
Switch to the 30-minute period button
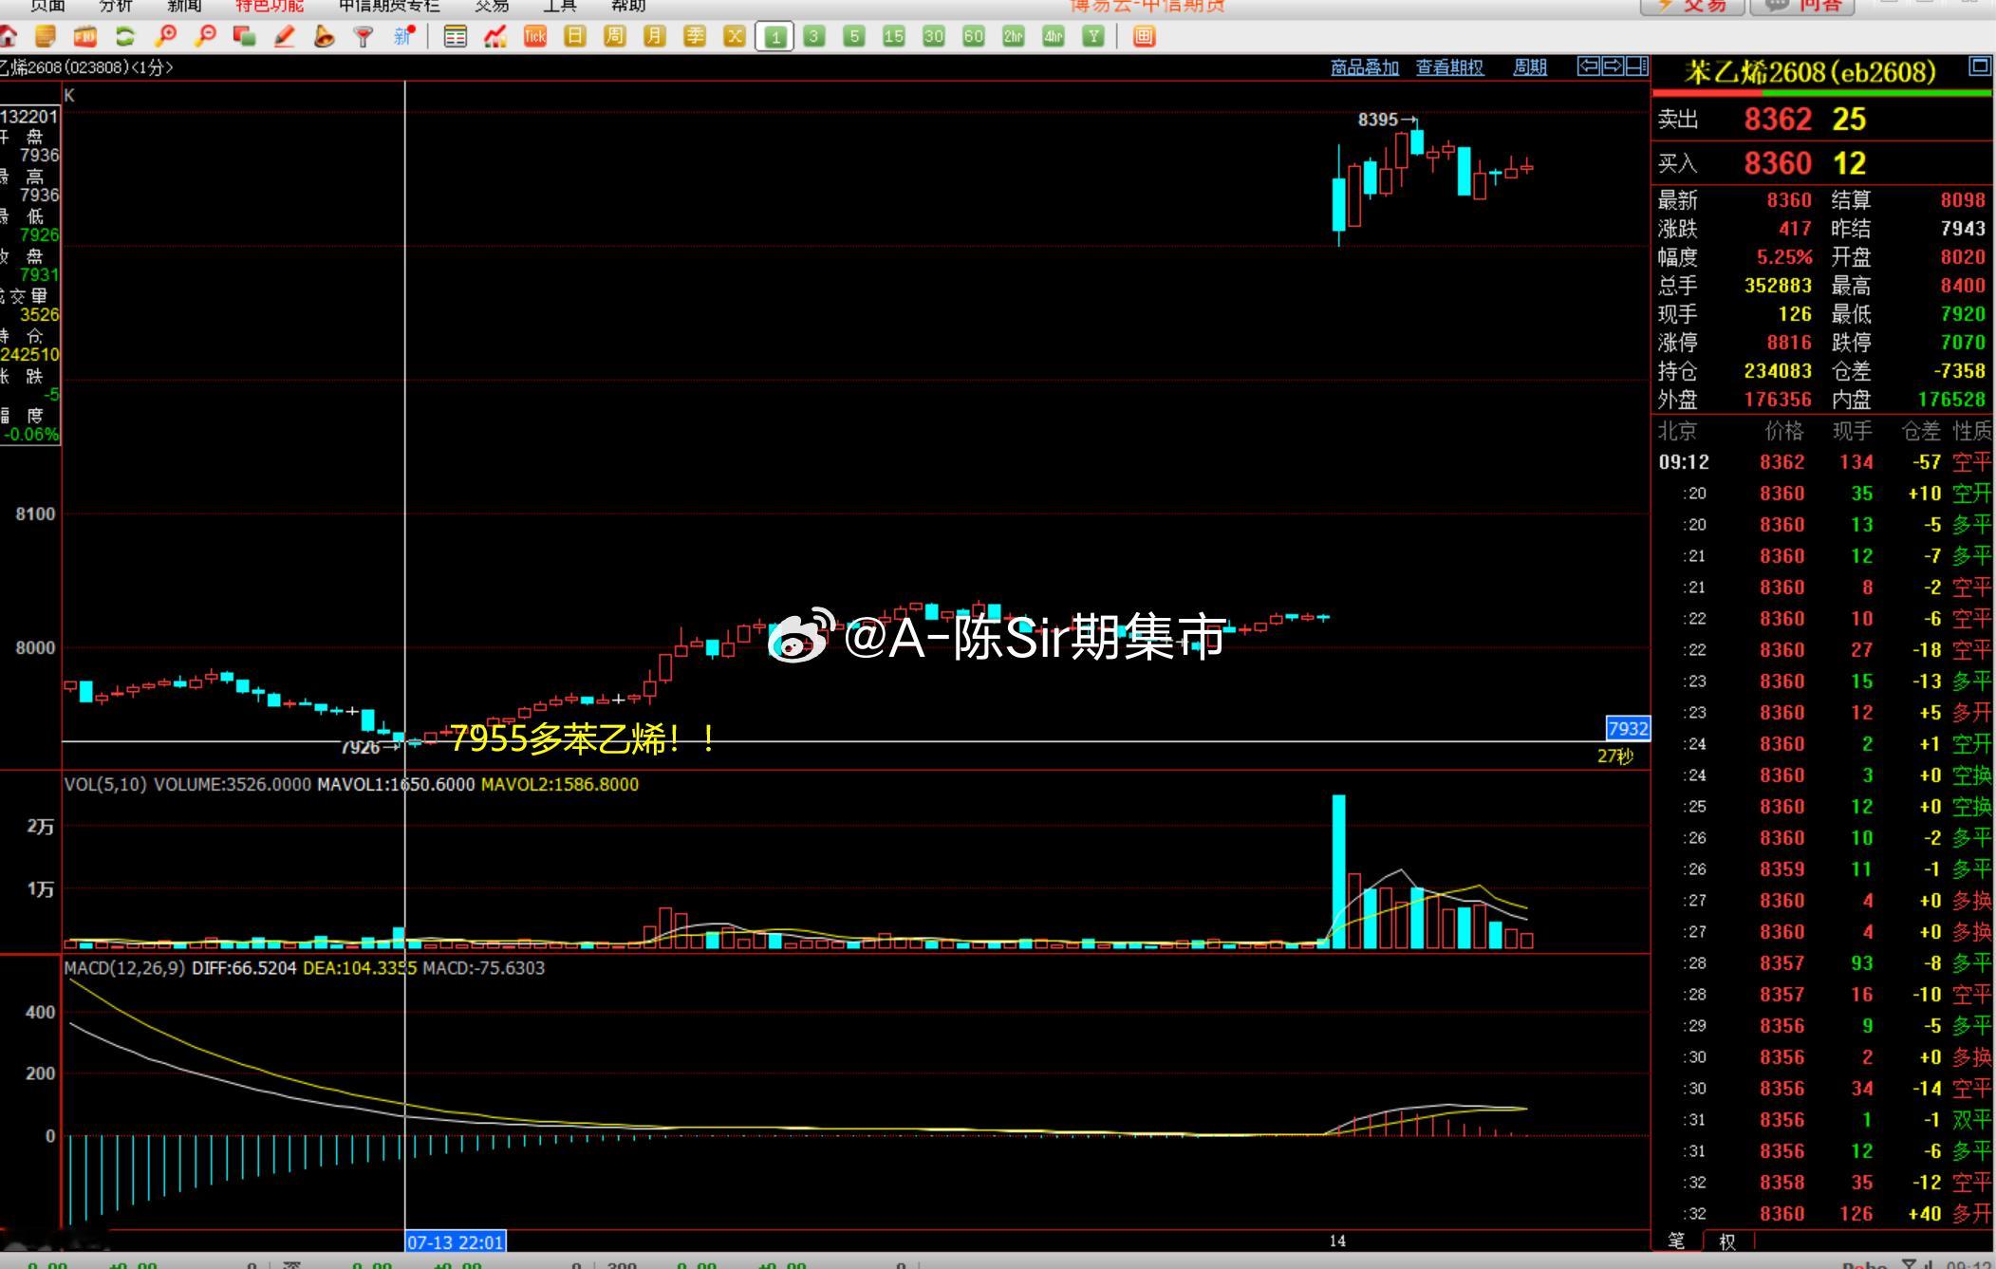pos(934,37)
